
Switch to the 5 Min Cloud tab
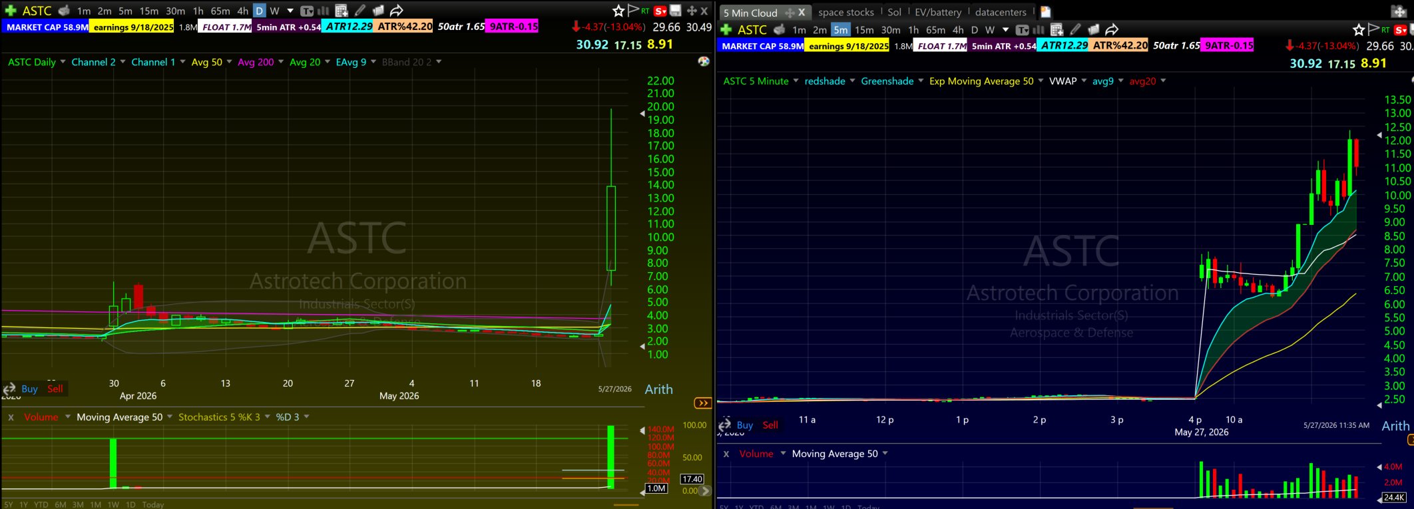click(x=750, y=13)
